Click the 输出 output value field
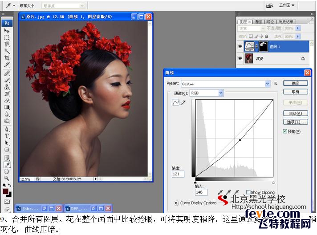This screenshot has width=317, height=235. [x=178, y=174]
